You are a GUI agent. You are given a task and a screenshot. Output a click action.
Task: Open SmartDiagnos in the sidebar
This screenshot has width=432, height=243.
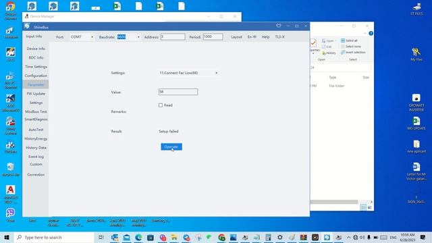(x=36, y=119)
